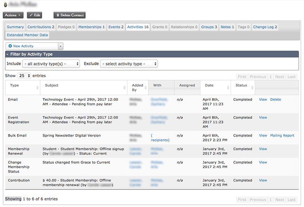Open the Tags tab
Image resolution: width=304 pixels, height=207 pixels.
244,27
